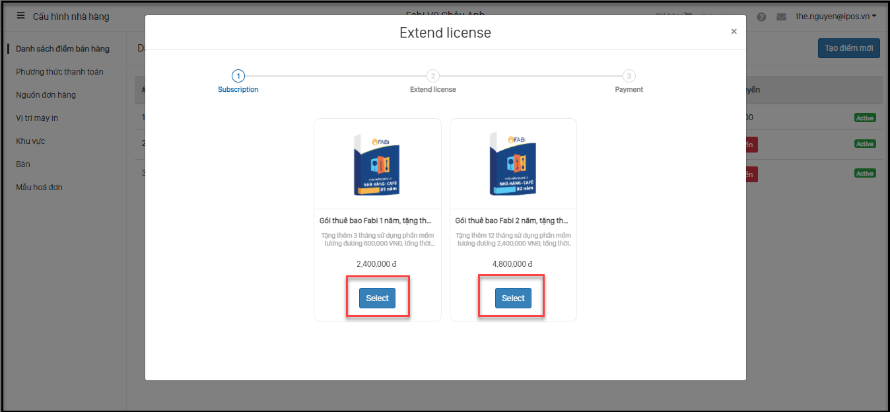Open Khu vực in the sidebar
Image resolution: width=890 pixels, height=412 pixels.
tap(30, 141)
